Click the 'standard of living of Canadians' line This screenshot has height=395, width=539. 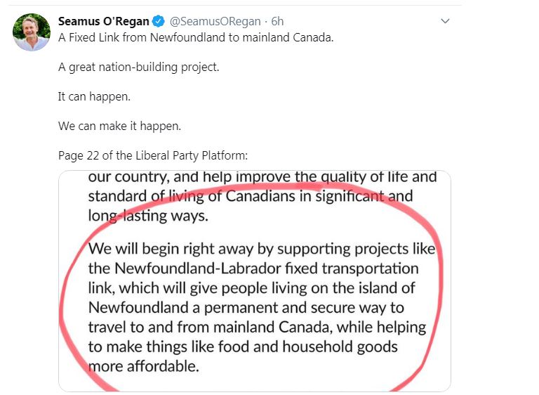251,196
